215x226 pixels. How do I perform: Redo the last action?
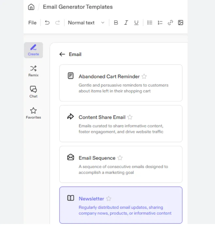tap(58, 22)
